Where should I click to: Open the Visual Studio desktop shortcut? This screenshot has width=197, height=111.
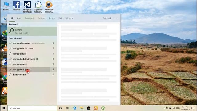tap(27, 6)
